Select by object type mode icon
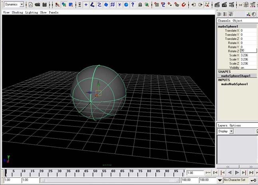 (x=64, y=5)
